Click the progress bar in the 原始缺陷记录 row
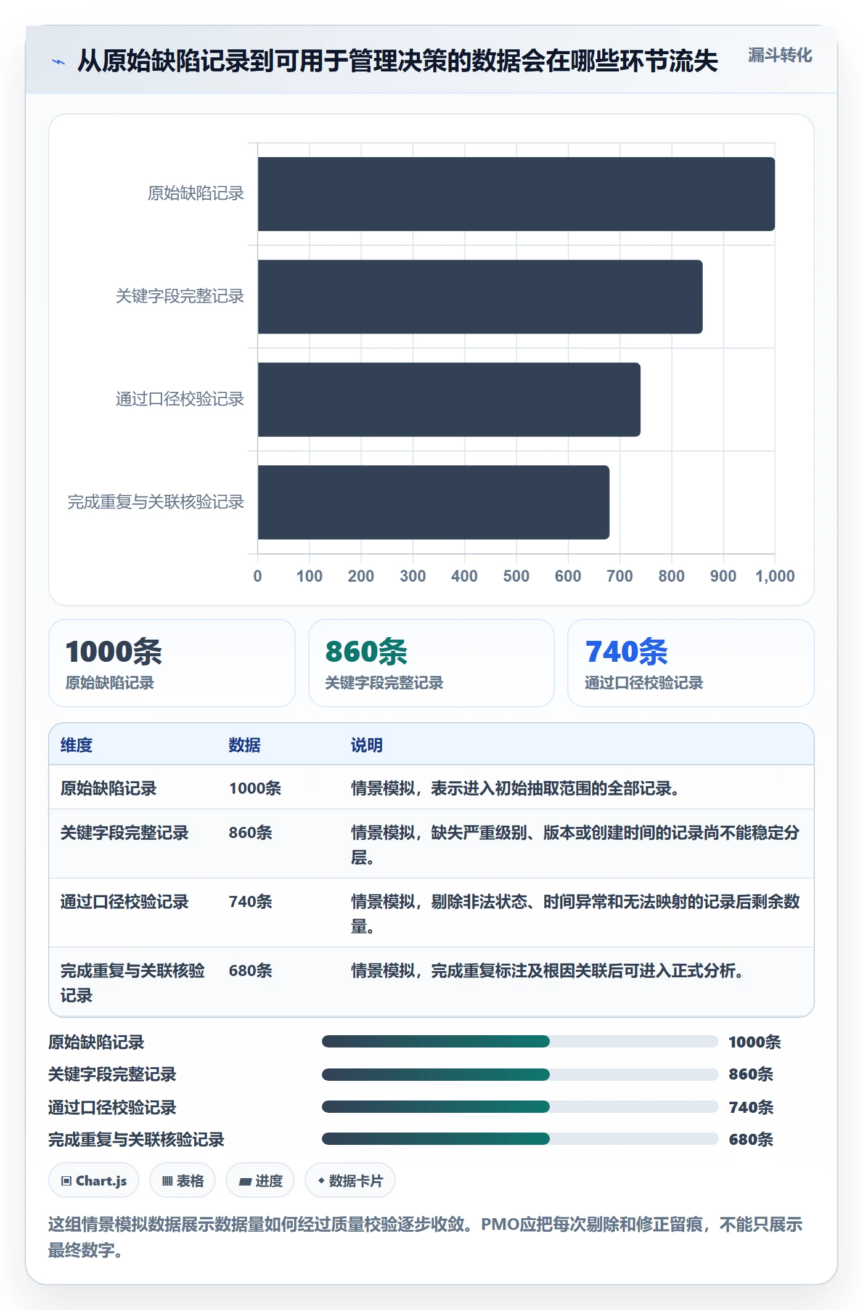863x1310 pixels. (520, 1041)
